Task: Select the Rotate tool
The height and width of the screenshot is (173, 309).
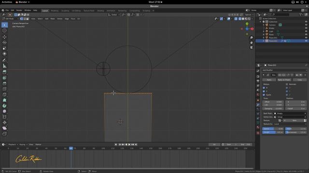Action: point(4,42)
